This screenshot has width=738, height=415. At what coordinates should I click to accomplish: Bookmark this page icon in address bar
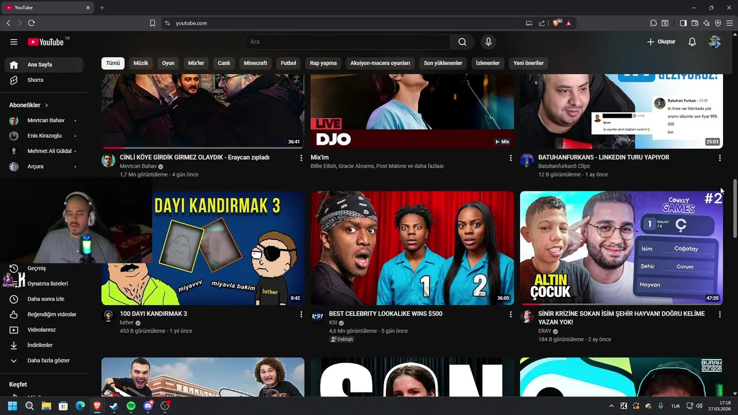click(153, 23)
